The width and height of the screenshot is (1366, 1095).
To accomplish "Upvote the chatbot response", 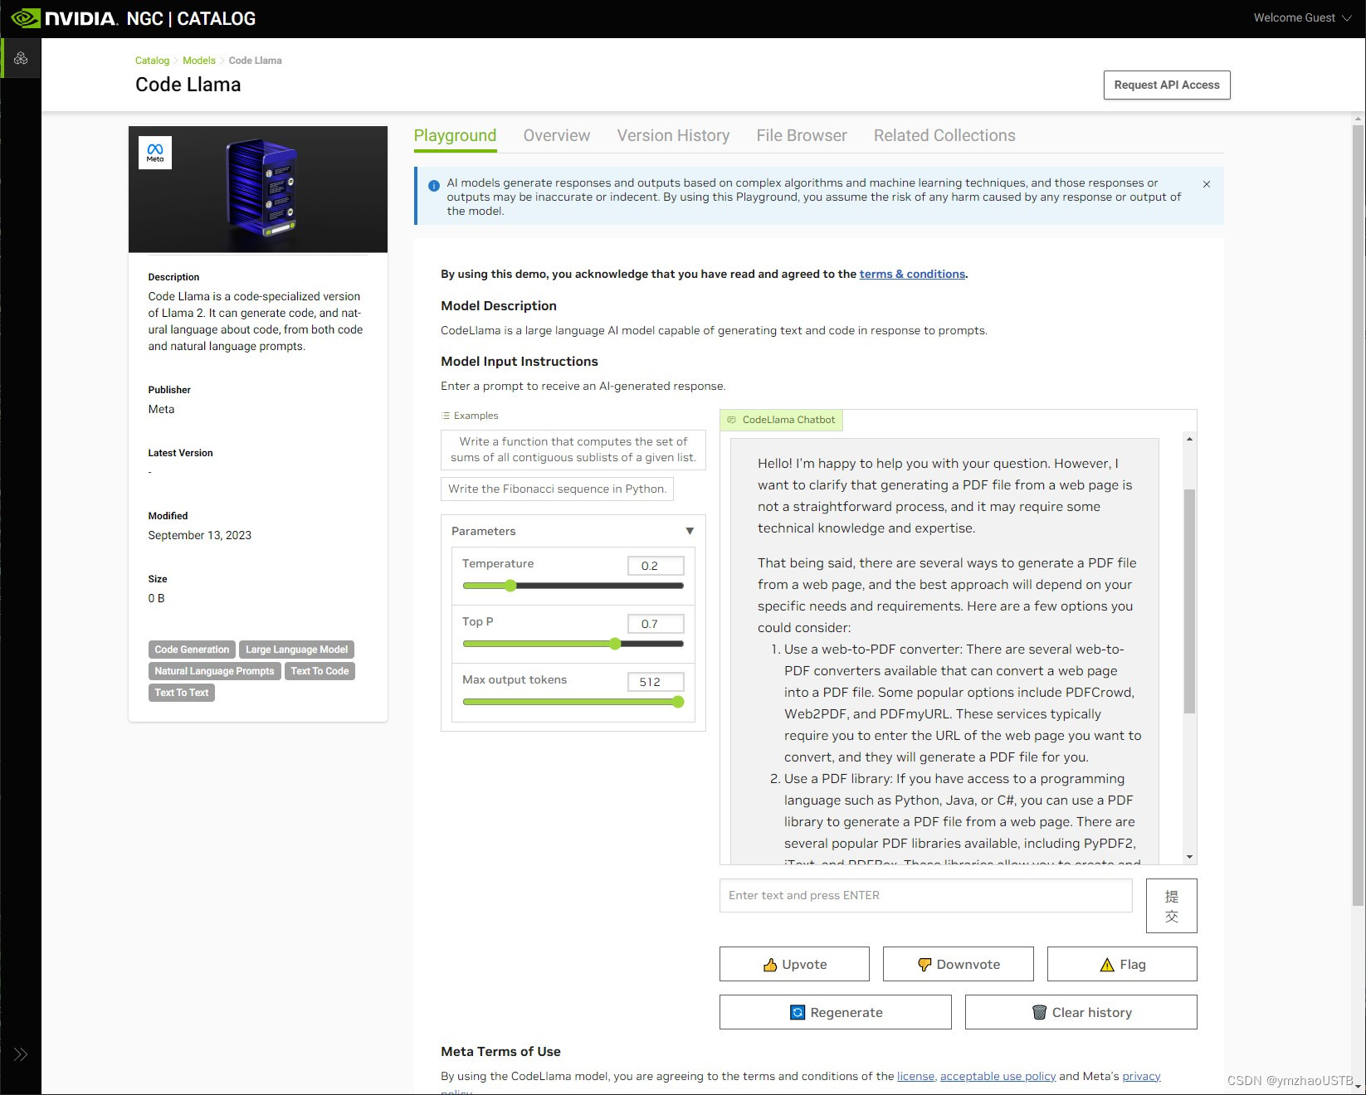I will click(794, 964).
